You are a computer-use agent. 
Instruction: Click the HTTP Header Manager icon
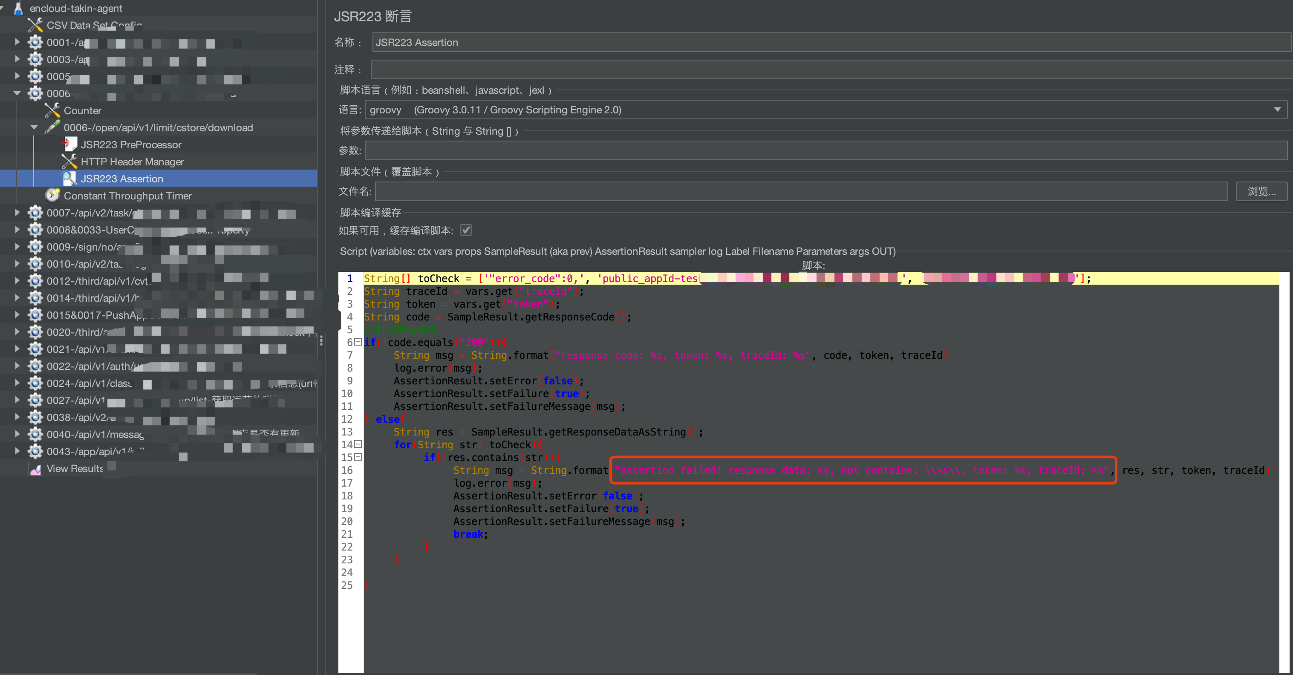pyautogui.click(x=69, y=162)
